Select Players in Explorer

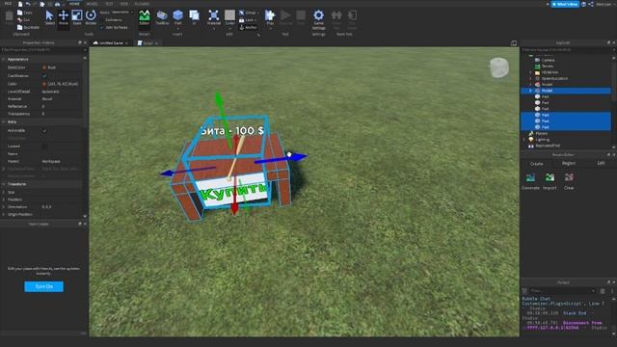click(x=542, y=133)
